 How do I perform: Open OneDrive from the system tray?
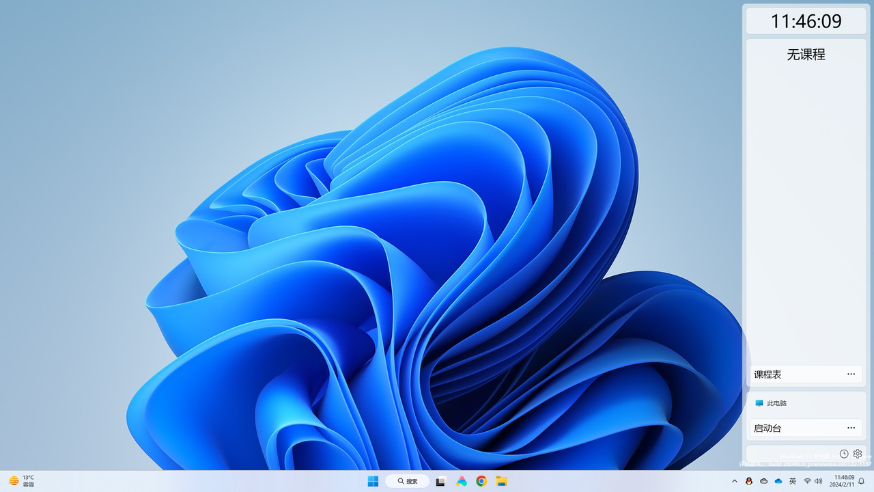pyautogui.click(x=778, y=481)
